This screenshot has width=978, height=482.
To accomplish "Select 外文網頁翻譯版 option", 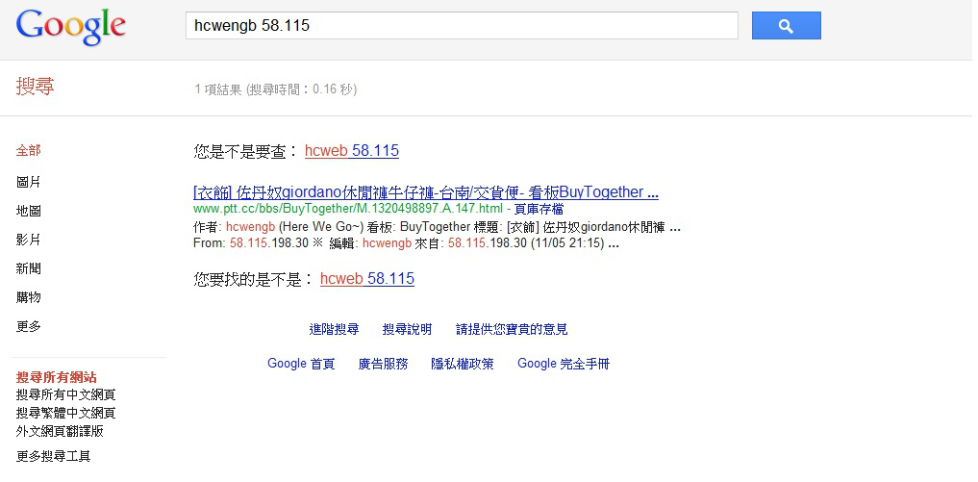I will [60, 431].
